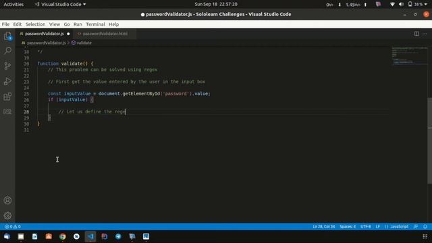This screenshot has height=243, width=432.
Task: Open the editor More Actions ellipsis
Action: coord(425,34)
